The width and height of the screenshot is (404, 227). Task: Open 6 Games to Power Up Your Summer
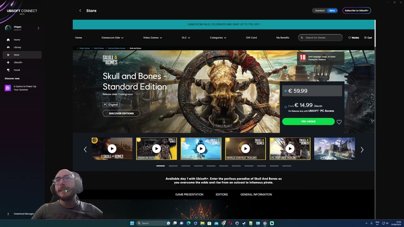pyautogui.click(x=21, y=88)
